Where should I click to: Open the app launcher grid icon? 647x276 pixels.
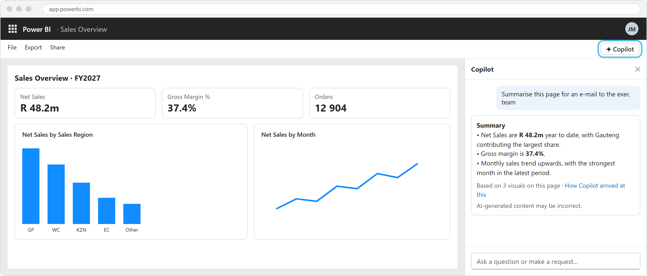(x=13, y=29)
